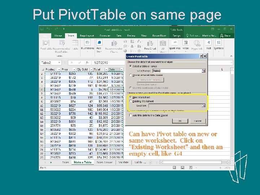260x195 pixels.
Task: Click the Location collapse dialog icon
Action: coord(203,105)
